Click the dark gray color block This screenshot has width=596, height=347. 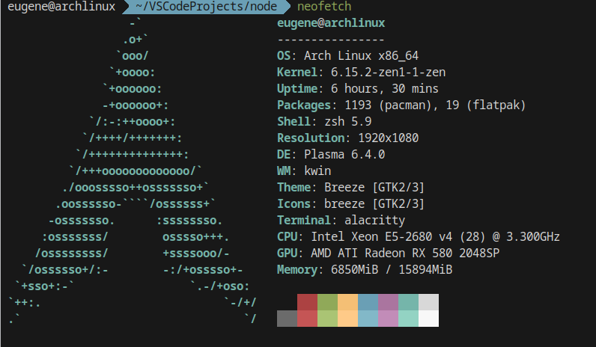coord(287,319)
